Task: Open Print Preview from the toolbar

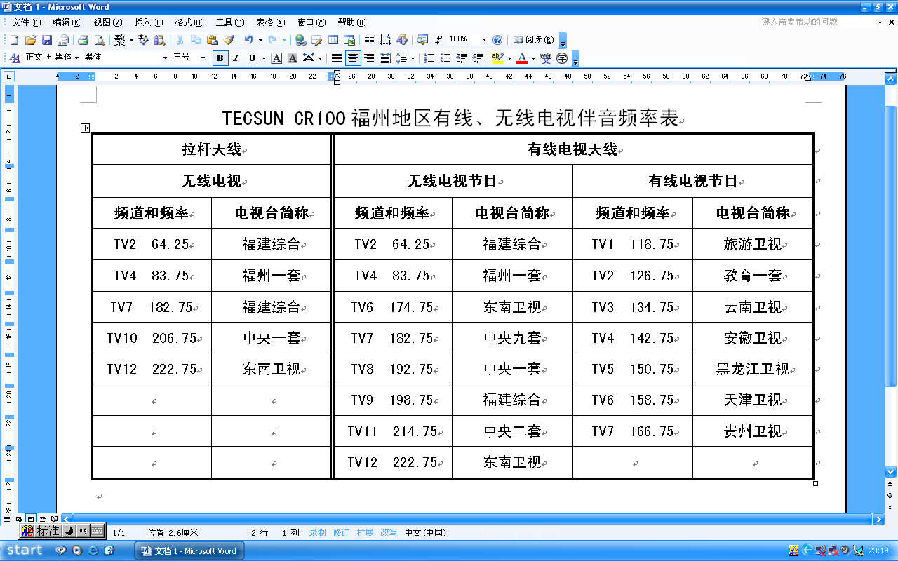Action: pos(99,40)
